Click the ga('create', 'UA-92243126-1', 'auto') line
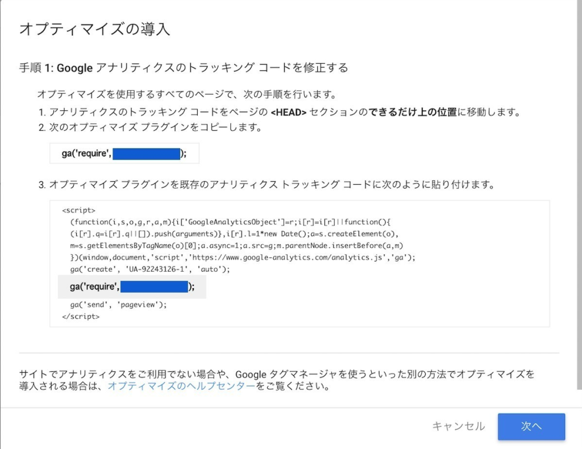 150,269
